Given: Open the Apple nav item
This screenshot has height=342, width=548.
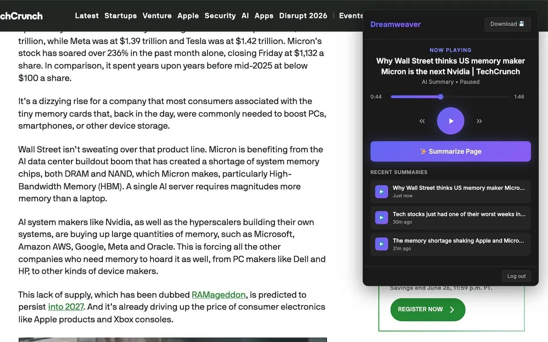Looking at the screenshot, I should pyautogui.click(x=188, y=16).
